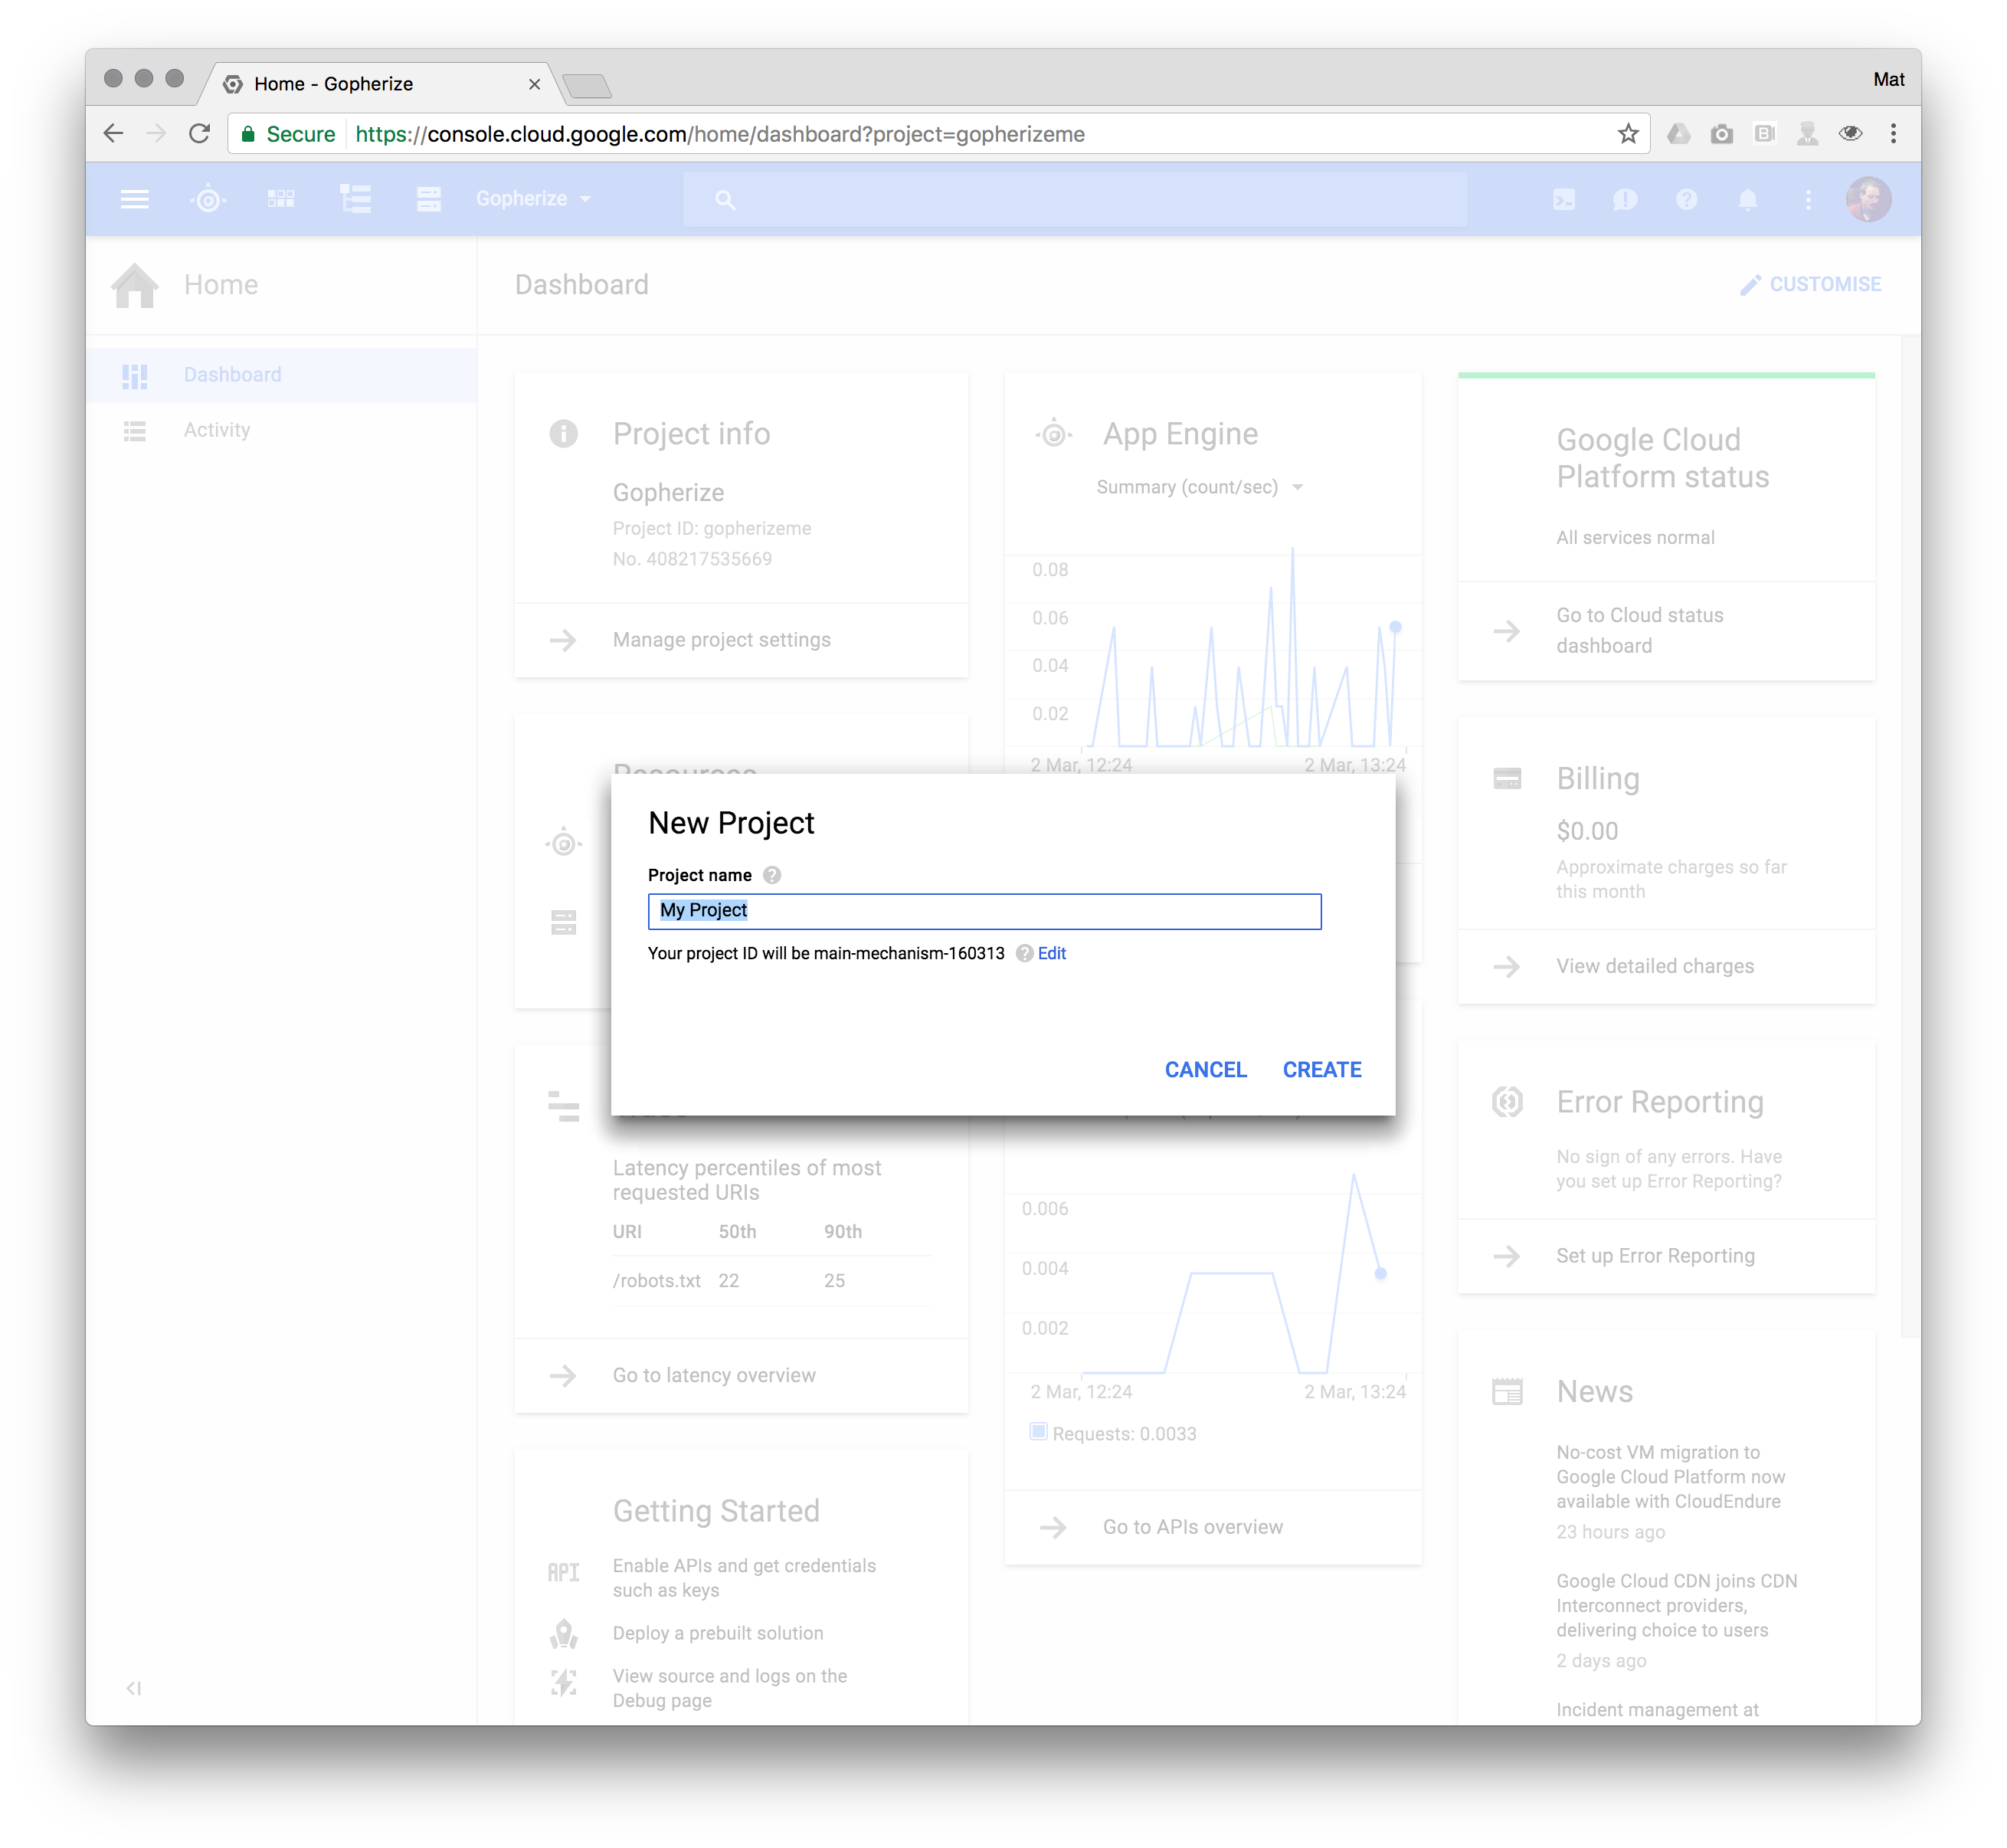Click the Mat profile name in Chrome
2007x1848 pixels.
tap(1888, 80)
